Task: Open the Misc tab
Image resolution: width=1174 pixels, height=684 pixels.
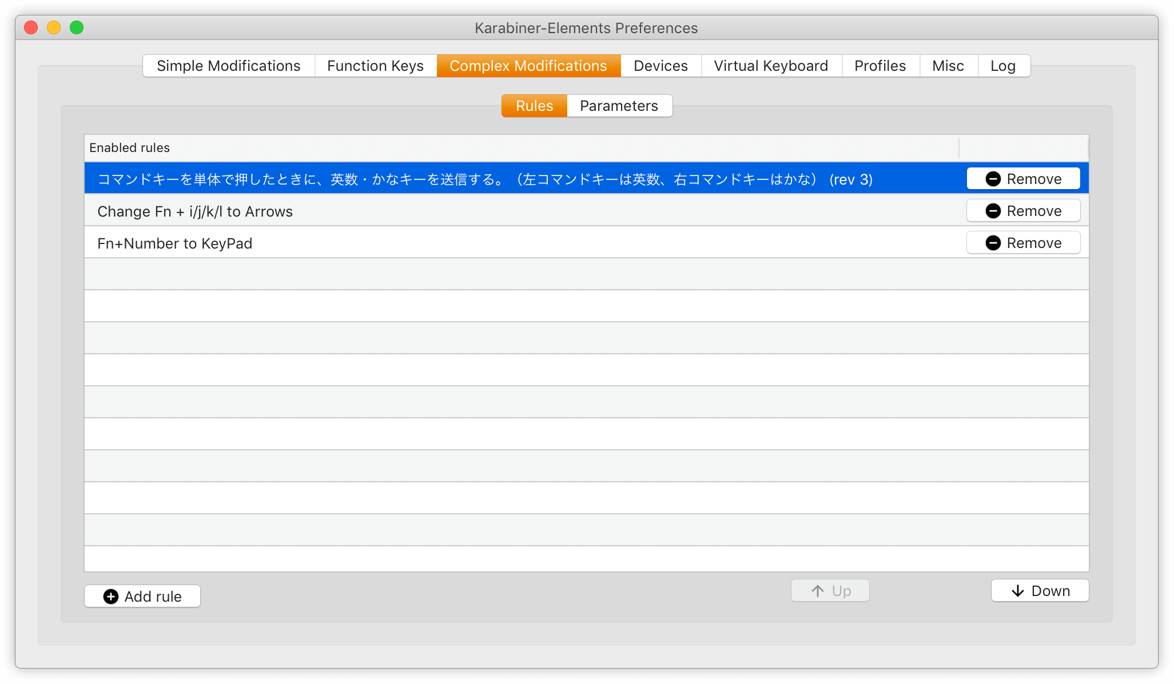Action: click(948, 66)
